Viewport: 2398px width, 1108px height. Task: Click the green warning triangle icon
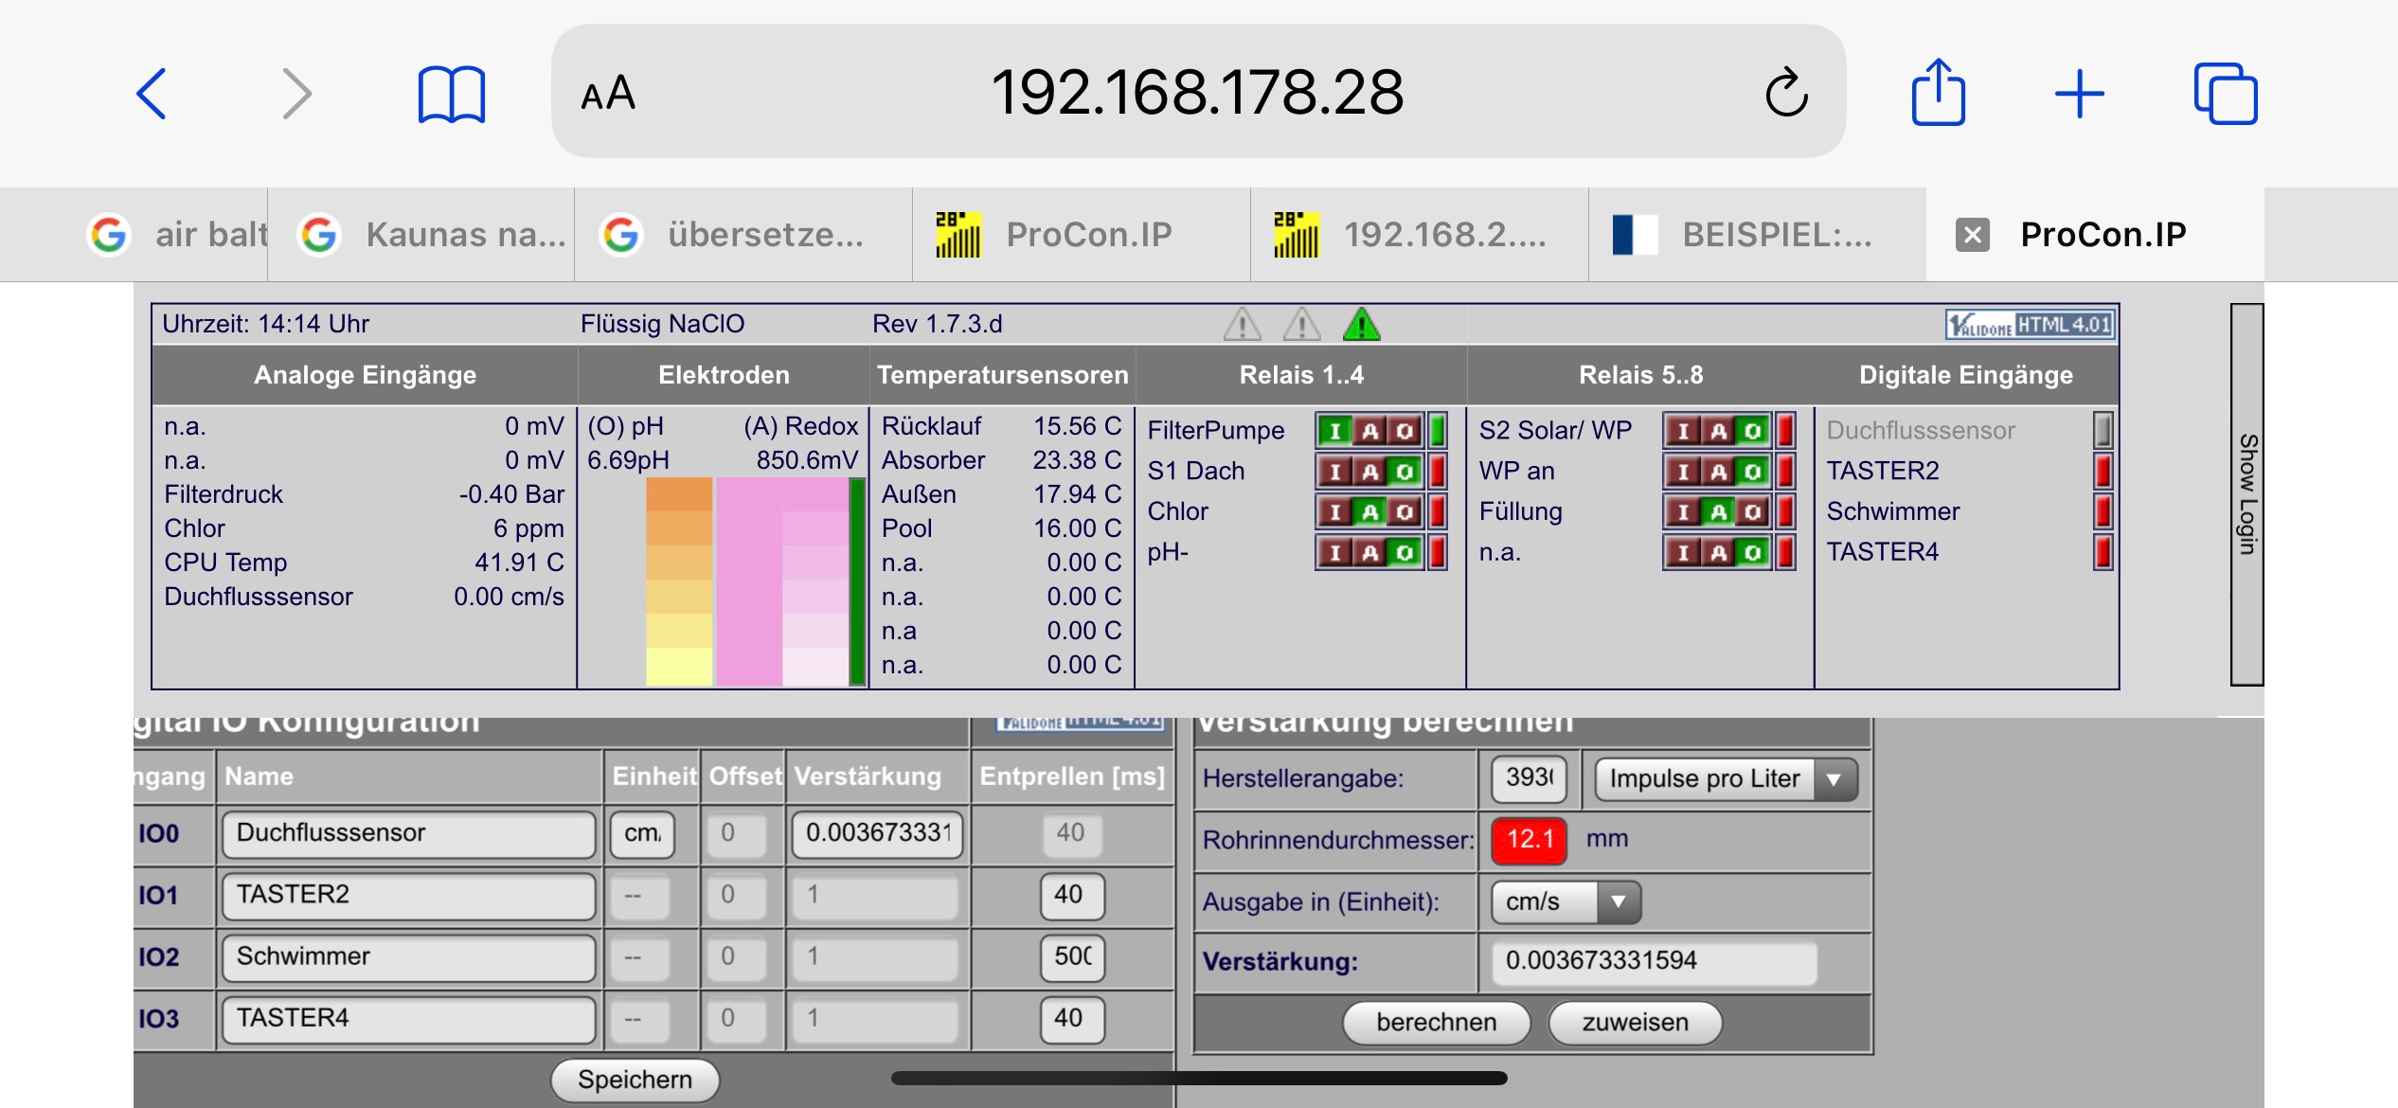pyautogui.click(x=1361, y=324)
